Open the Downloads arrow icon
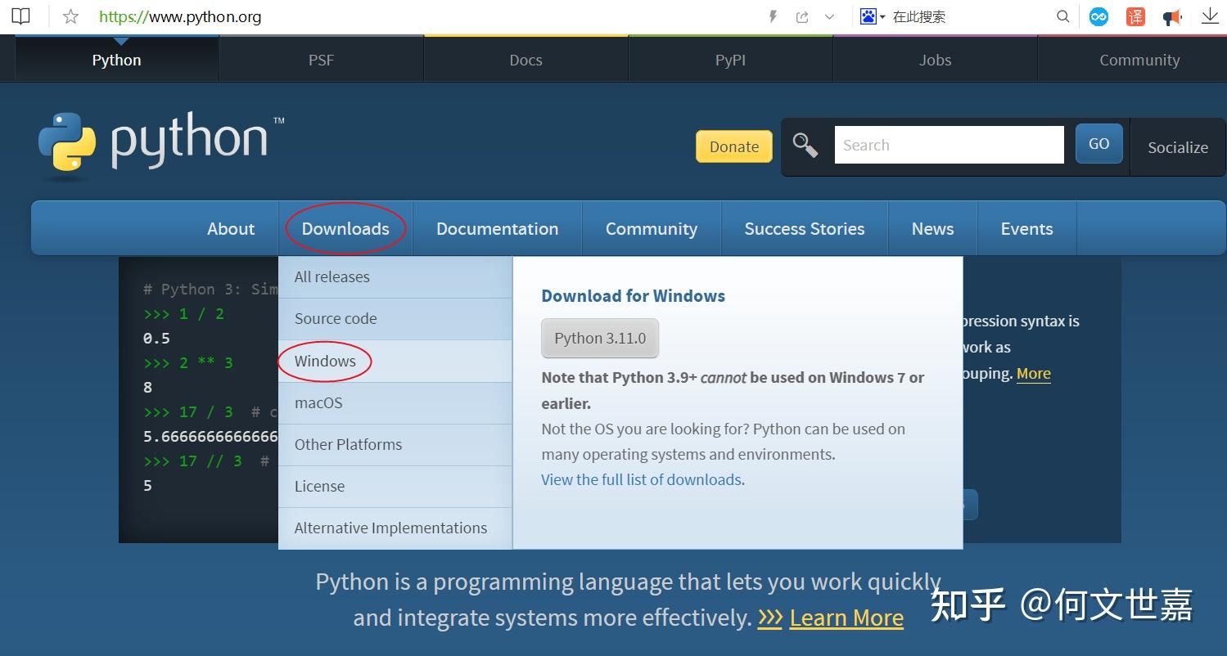Image resolution: width=1227 pixels, height=656 pixels. (x=1209, y=16)
